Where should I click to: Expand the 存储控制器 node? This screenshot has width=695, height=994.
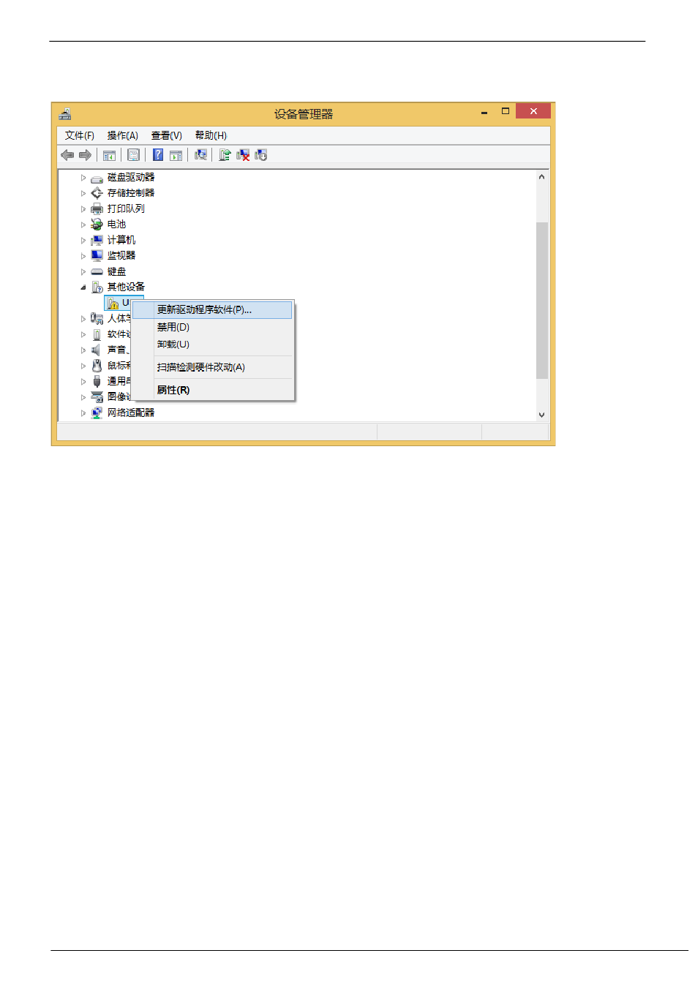[83, 193]
